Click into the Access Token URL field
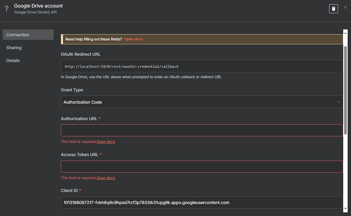 (x=202, y=166)
